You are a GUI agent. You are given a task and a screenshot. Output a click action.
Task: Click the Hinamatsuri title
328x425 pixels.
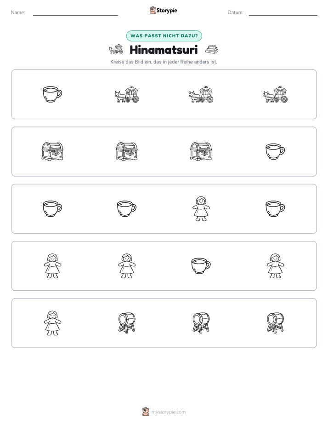pos(164,50)
